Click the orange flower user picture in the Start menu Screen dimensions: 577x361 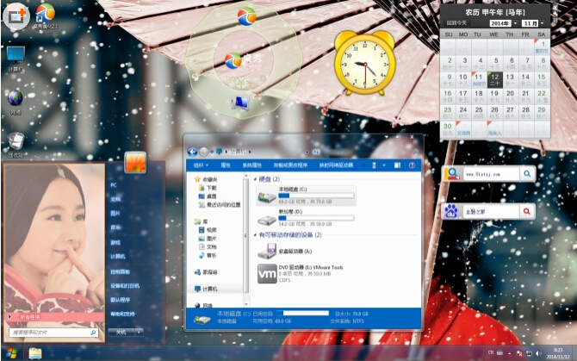[135, 162]
